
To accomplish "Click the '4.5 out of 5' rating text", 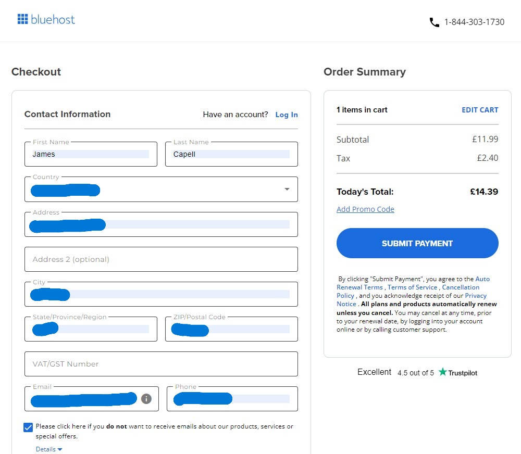I will click(416, 373).
